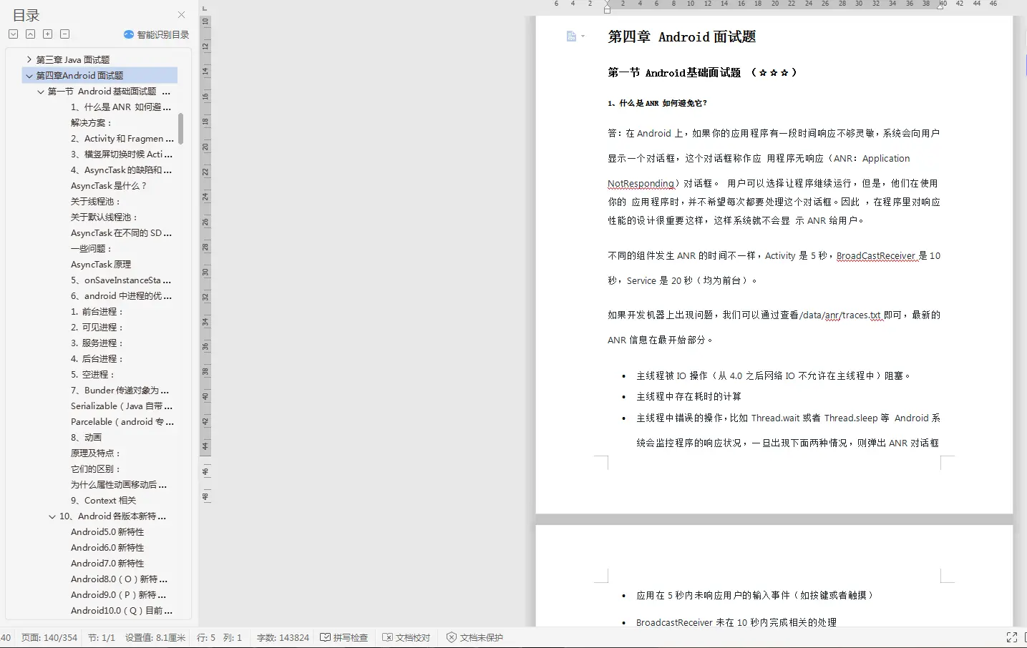Select outline item 2、Activity 和 Fragmen
Image resolution: width=1027 pixels, height=648 pixels.
[122, 139]
